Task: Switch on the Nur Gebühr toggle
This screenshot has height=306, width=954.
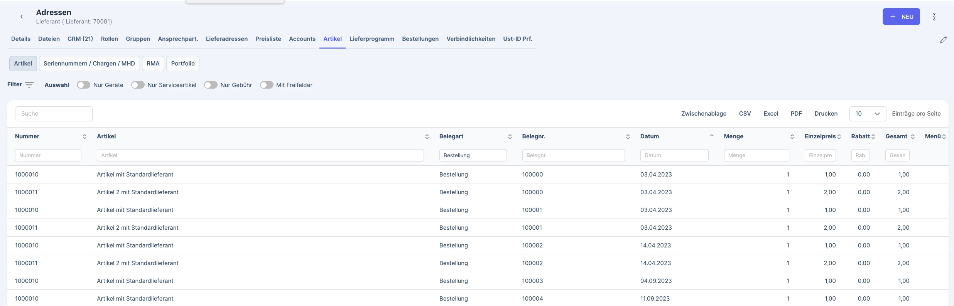Action: 211,85
